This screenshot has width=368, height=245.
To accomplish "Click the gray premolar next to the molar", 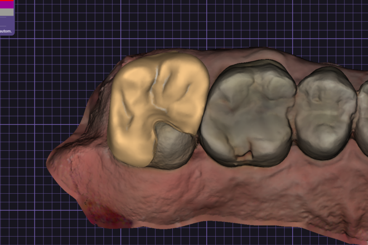I will click(325, 112).
